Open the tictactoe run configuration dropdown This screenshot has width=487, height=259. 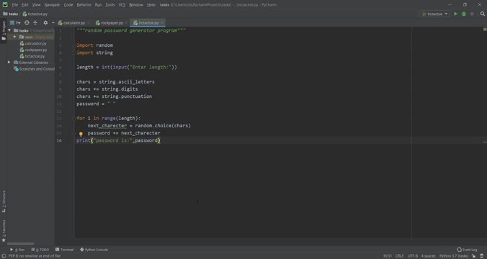[434, 14]
